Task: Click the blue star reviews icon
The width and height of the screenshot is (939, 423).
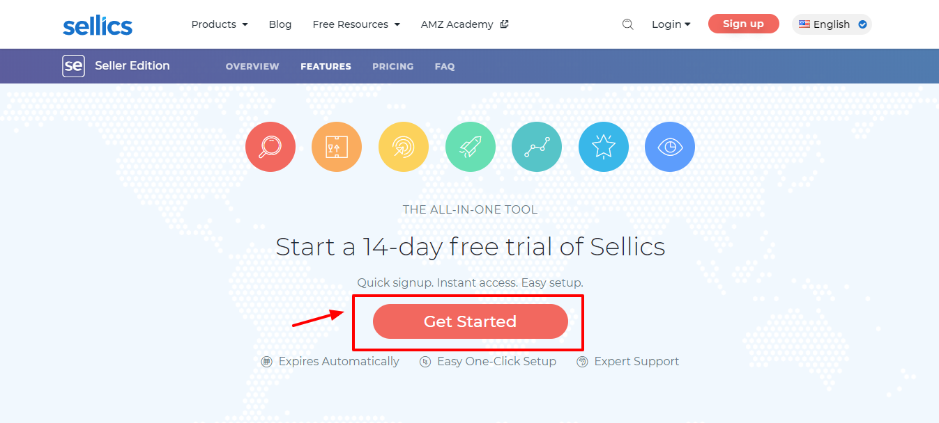Action: coord(603,146)
